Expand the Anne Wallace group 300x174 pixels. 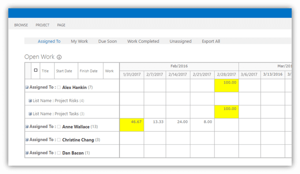(27, 127)
